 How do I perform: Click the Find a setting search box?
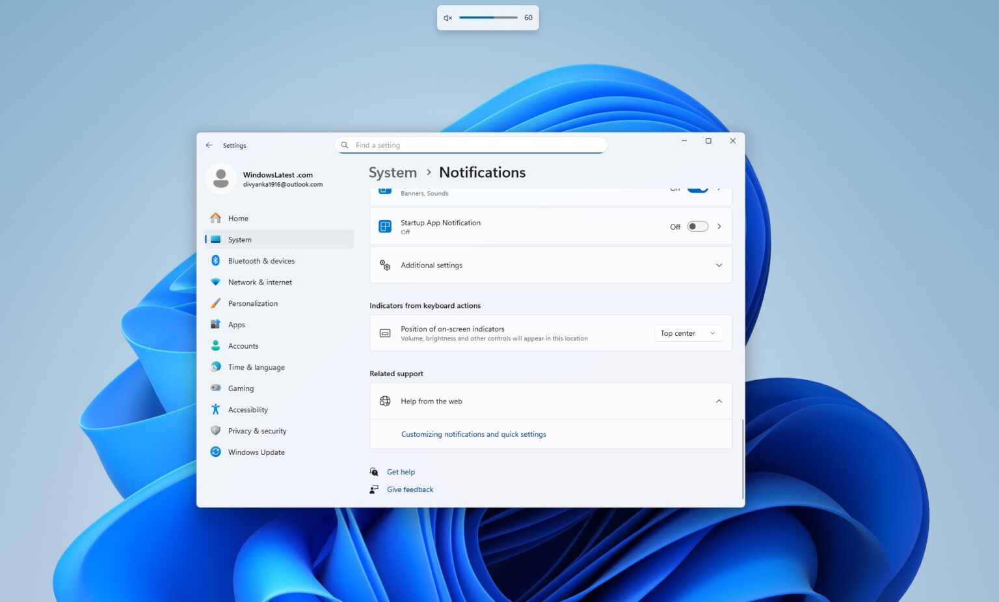(470, 144)
